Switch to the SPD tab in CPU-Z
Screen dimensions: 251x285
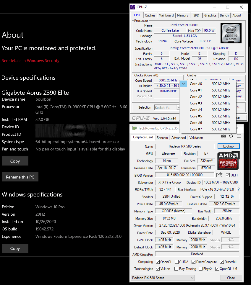[x=196, y=15]
